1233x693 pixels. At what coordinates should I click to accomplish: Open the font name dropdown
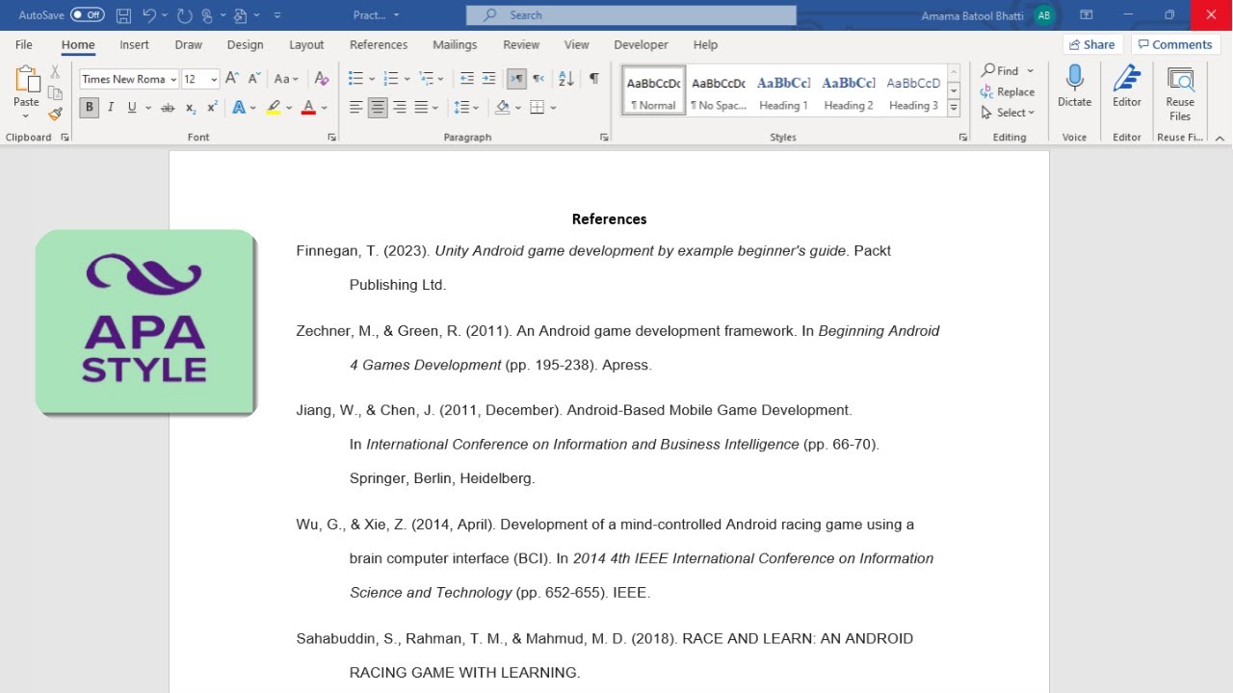coord(173,80)
